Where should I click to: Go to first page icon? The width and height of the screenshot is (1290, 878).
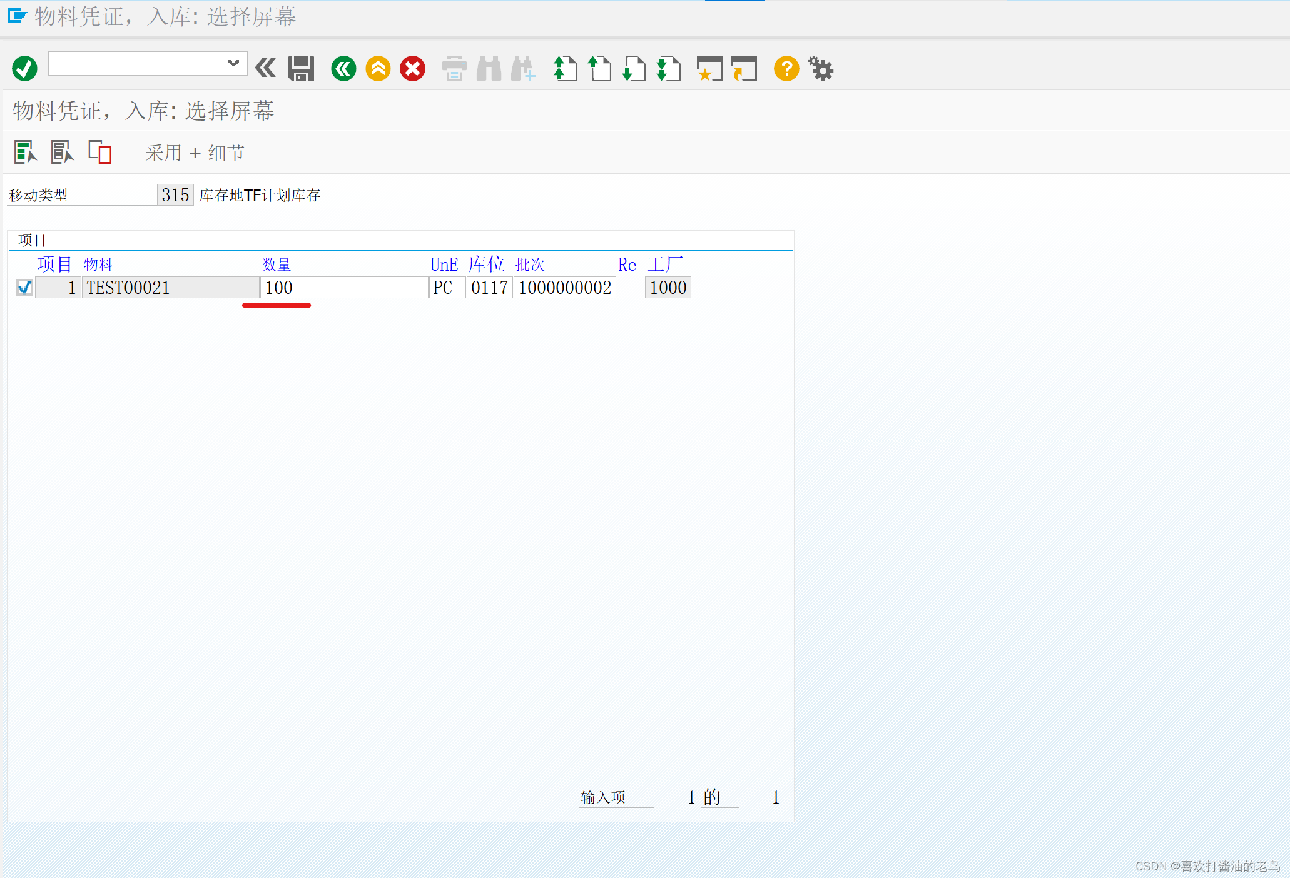coord(565,68)
